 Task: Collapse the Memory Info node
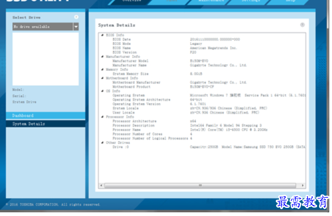click(x=102, y=70)
